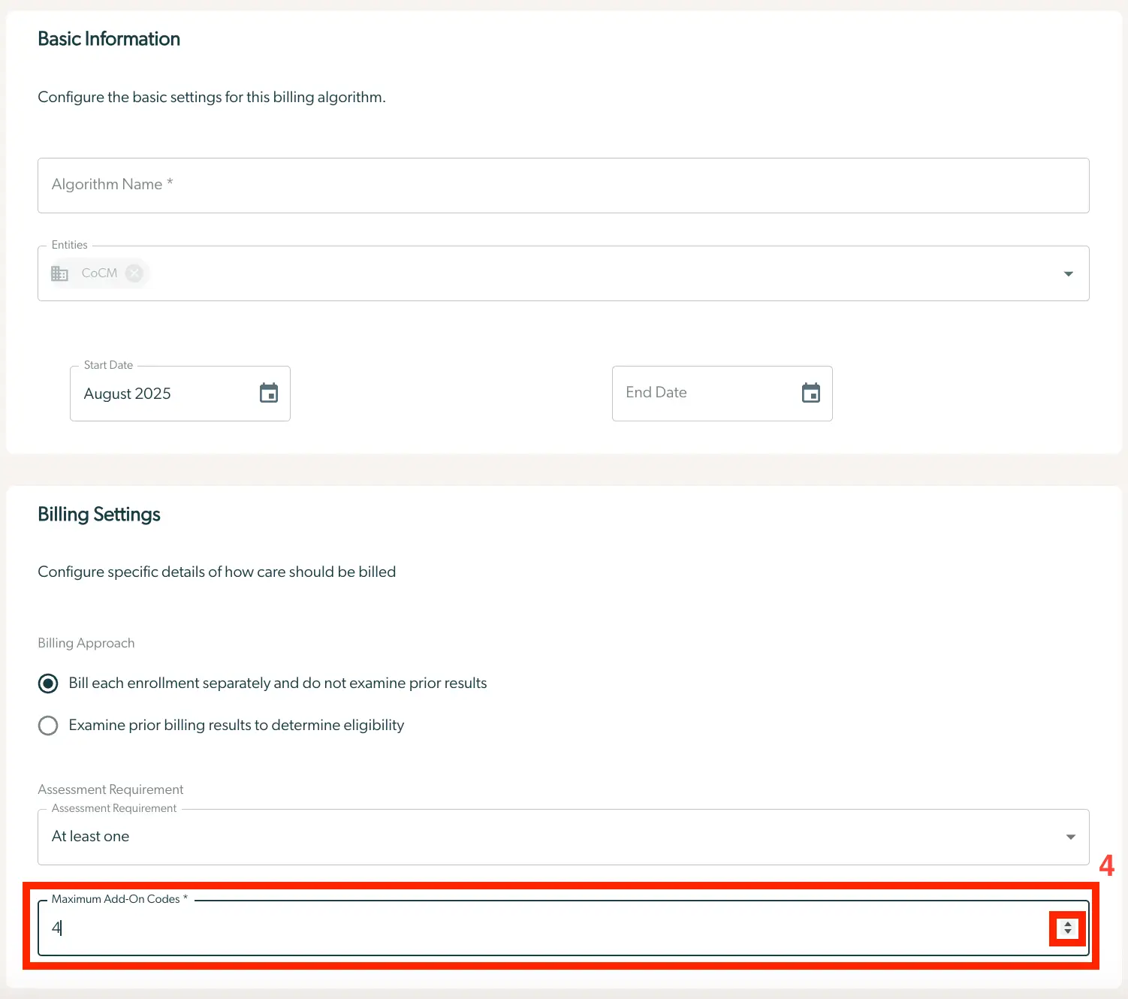
Task: Select bill each enrollment separately option
Action: [x=47, y=683]
